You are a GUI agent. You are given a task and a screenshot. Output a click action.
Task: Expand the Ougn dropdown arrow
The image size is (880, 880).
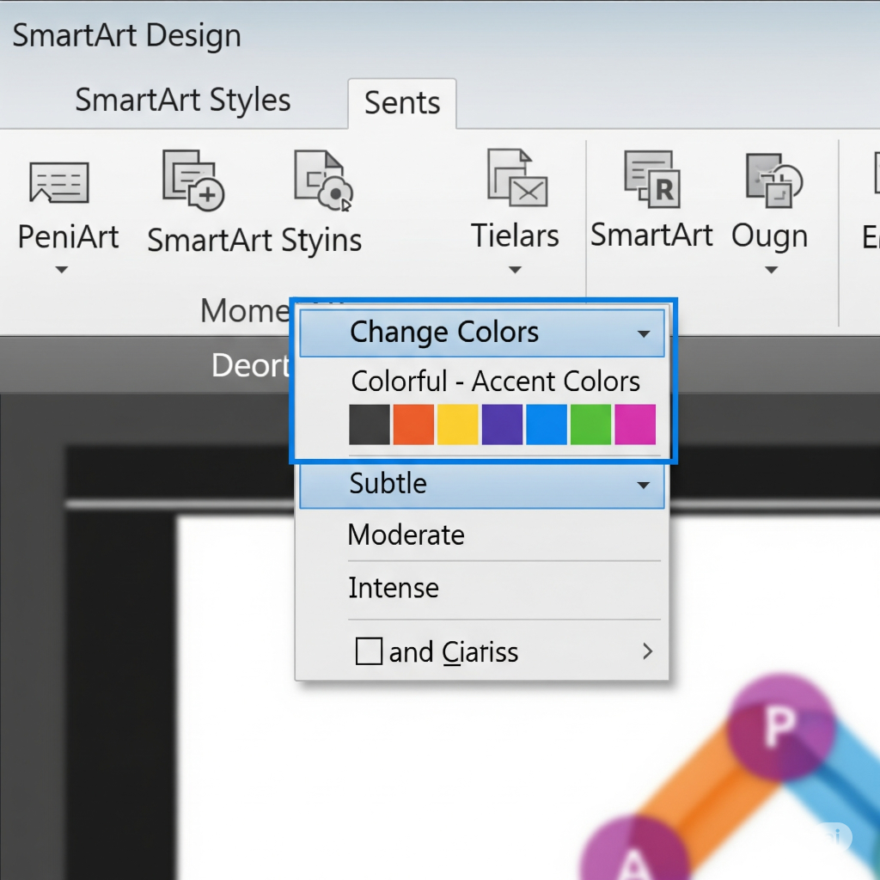point(771,270)
